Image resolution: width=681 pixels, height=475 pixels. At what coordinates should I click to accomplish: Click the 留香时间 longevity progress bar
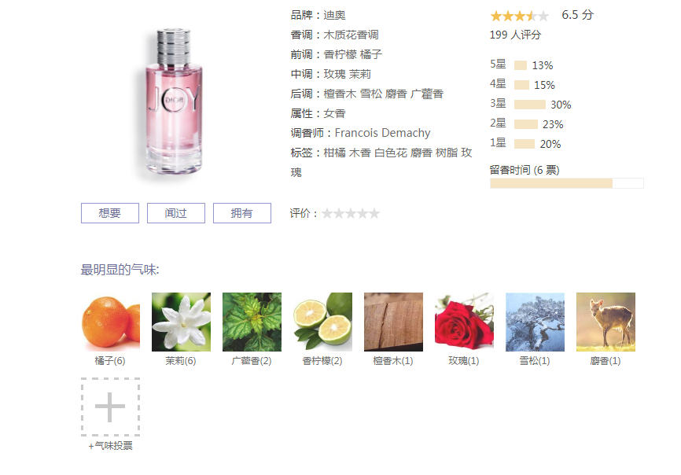(x=567, y=183)
